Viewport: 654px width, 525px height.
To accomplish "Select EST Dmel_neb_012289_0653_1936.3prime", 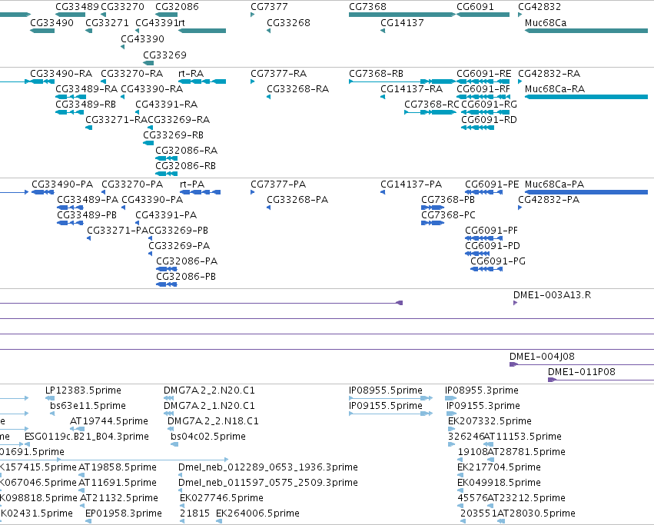I will click(268, 467).
